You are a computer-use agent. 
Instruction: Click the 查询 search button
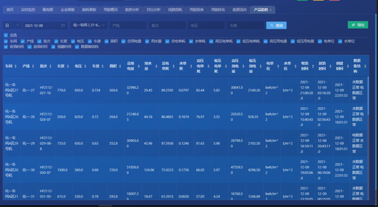276,26
